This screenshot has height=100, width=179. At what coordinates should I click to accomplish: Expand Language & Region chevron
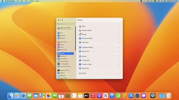119,47
